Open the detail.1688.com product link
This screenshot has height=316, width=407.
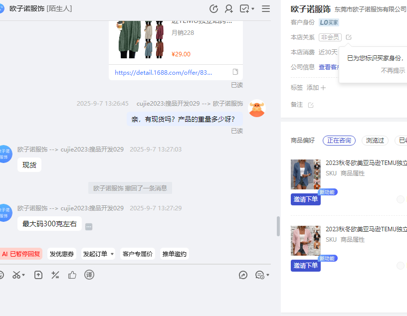click(164, 72)
